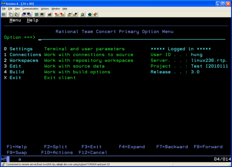Click the F10=Actions function key label

pyautogui.click(x=57, y=152)
